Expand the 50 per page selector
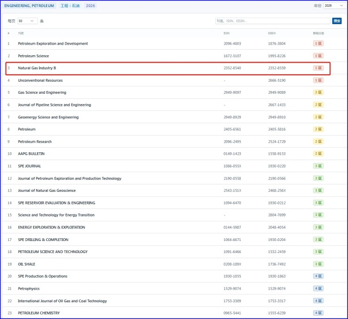Viewport: 348px width, 319px height. (27, 21)
